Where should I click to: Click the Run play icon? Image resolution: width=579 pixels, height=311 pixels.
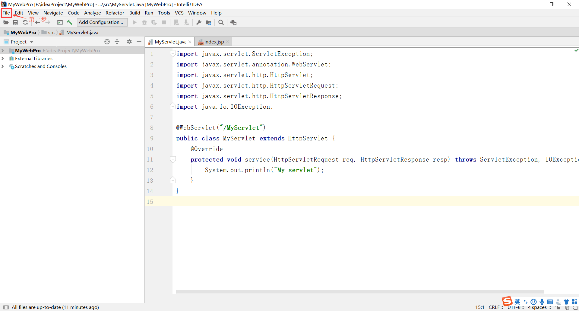coord(135,22)
